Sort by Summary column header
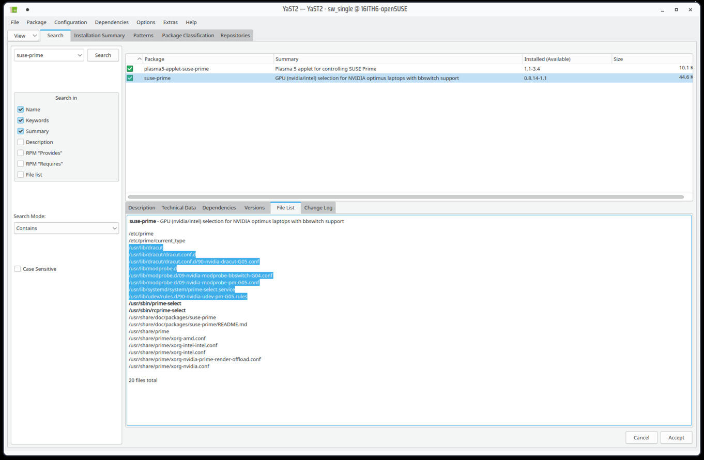Viewport: 704px width, 460px height. tap(398, 59)
